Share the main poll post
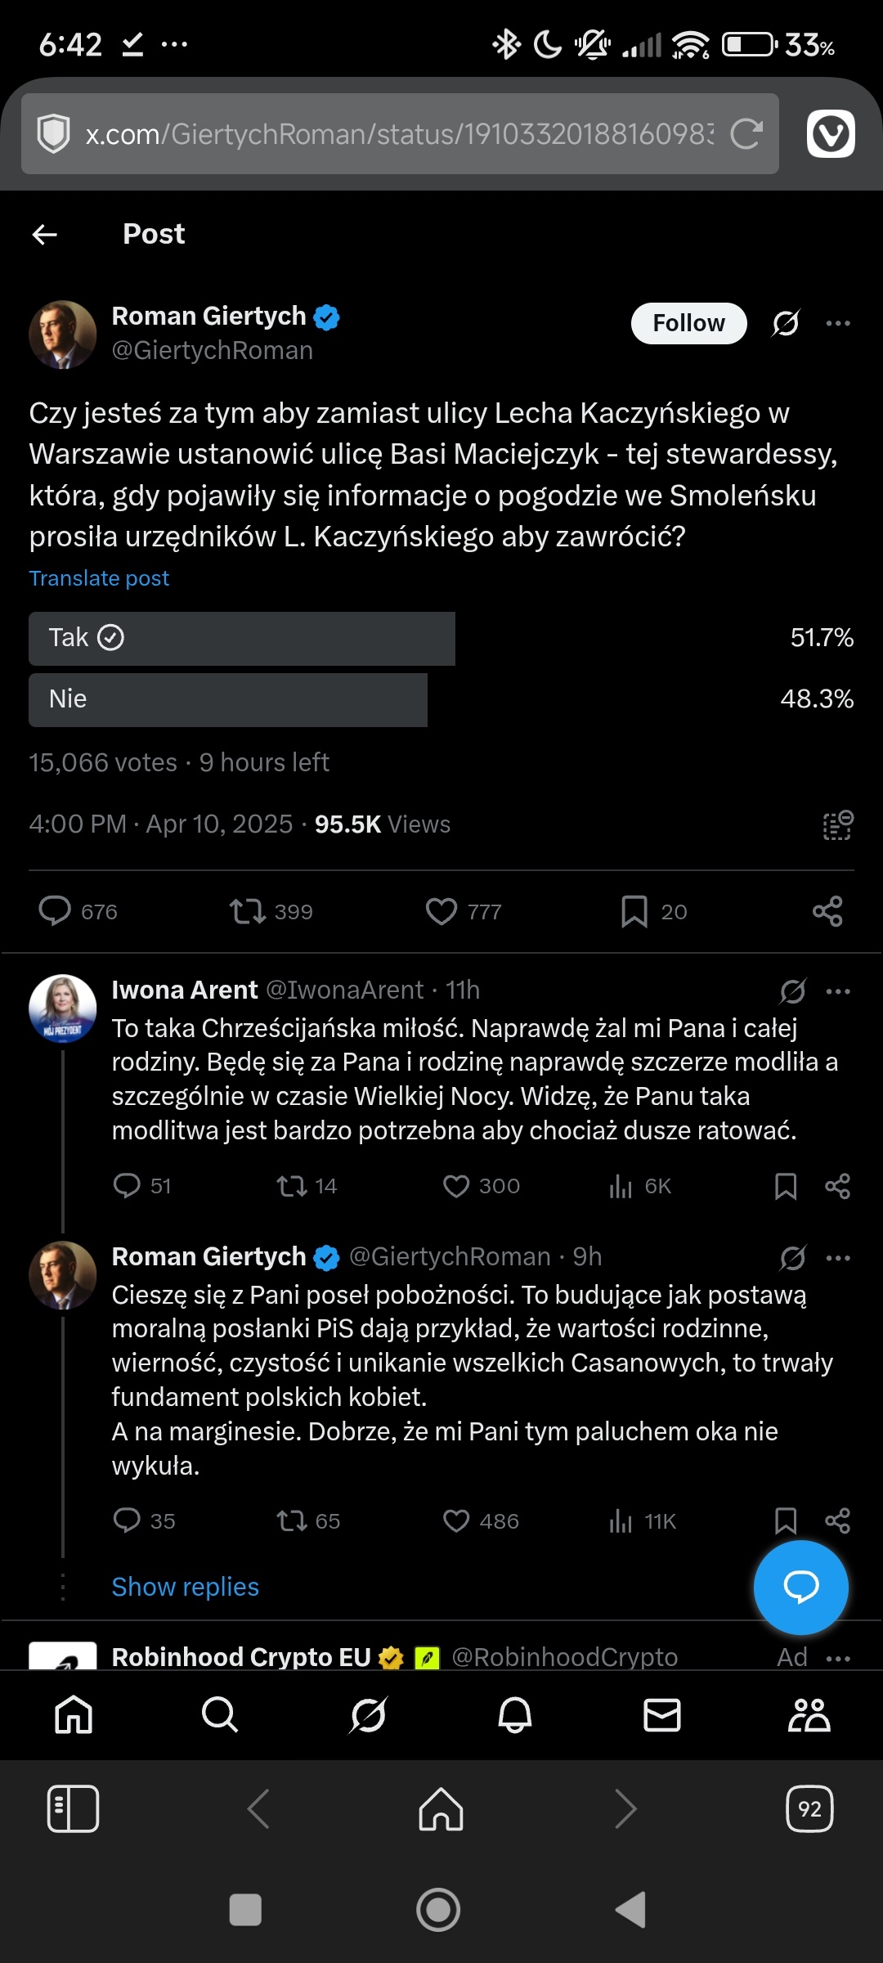883x1963 pixels. coord(827,911)
